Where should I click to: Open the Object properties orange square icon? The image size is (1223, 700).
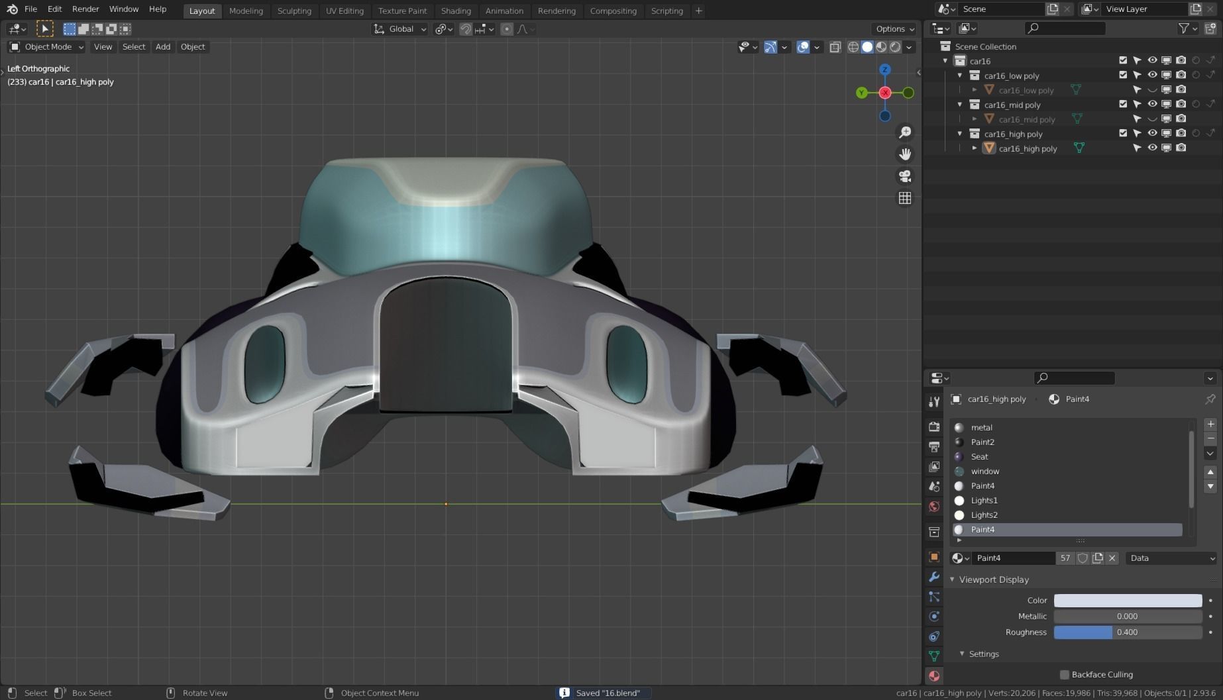(934, 557)
